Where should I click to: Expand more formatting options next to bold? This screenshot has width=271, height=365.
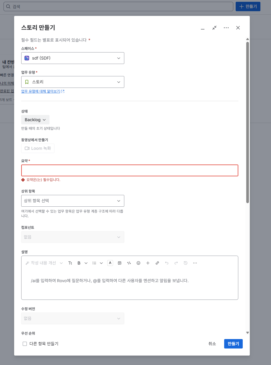click(86, 263)
